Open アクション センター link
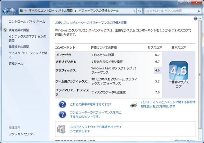Viewport: 204px width, 143px height. 22,134
